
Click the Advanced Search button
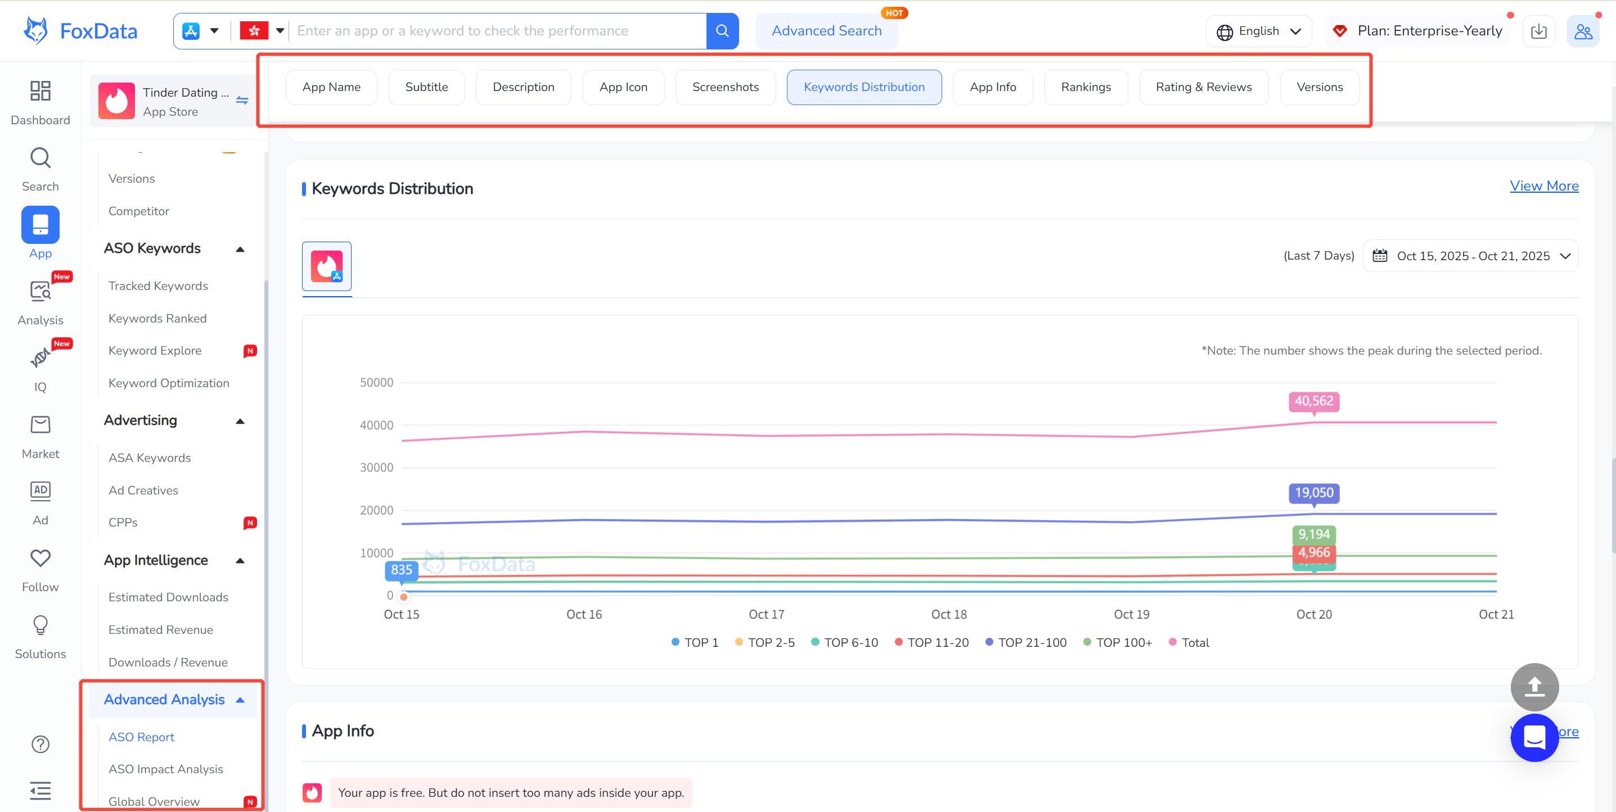click(x=826, y=31)
